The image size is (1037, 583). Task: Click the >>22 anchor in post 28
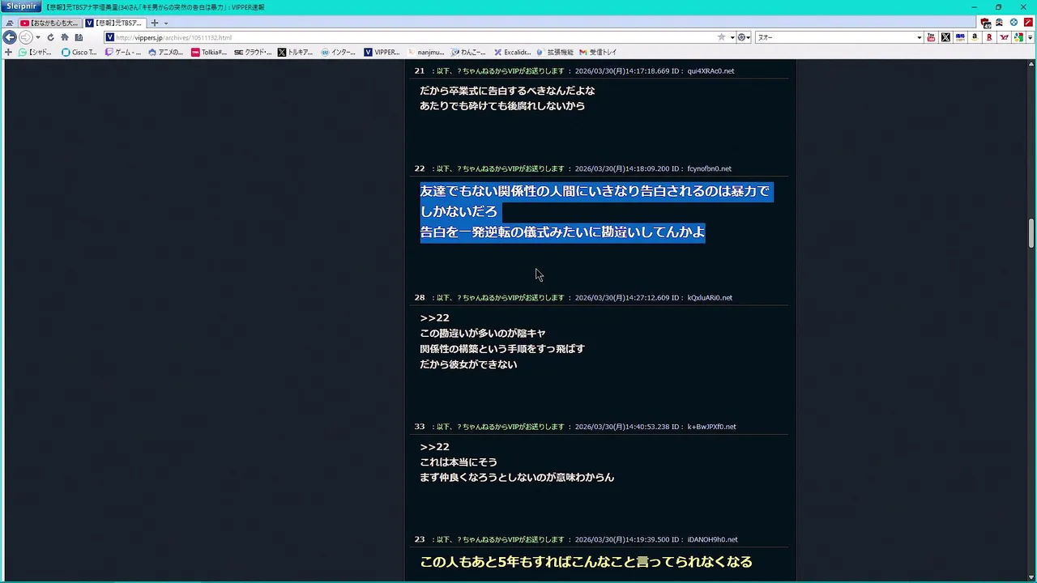click(x=434, y=317)
